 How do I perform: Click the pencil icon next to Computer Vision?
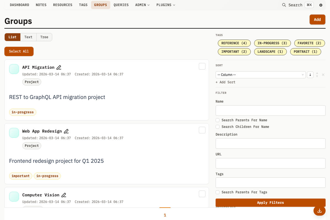click(64, 195)
